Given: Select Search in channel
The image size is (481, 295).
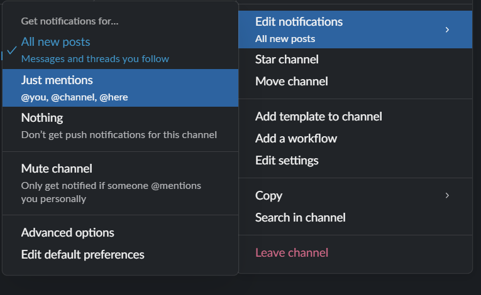Looking at the screenshot, I should point(300,218).
